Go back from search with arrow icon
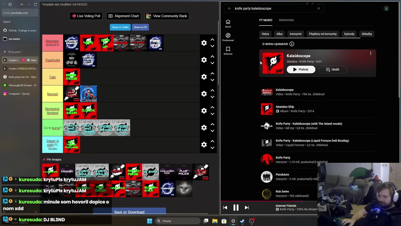401x226 pixels. click(x=229, y=8)
